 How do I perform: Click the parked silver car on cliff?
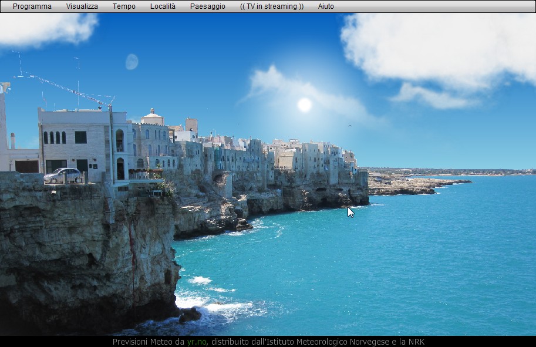tap(63, 175)
